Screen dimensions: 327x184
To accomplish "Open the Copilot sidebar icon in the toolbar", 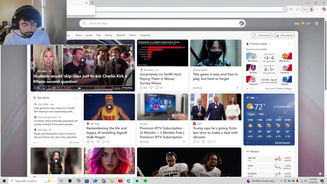I will point(324,9).
